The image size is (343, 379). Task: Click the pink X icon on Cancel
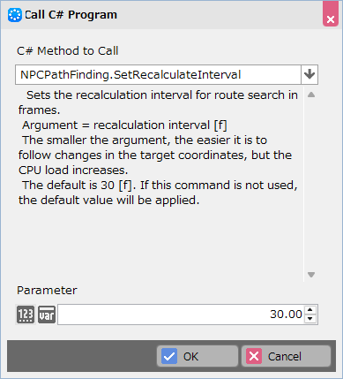(254, 356)
